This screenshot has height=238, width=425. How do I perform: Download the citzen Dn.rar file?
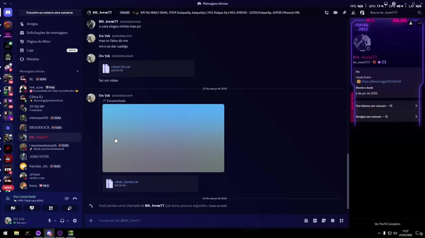pyautogui.click(x=121, y=67)
